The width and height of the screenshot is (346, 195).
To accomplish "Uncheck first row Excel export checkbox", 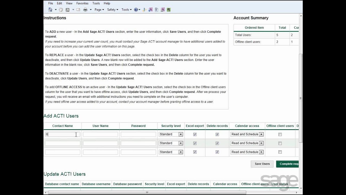I will tap(195, 134).
